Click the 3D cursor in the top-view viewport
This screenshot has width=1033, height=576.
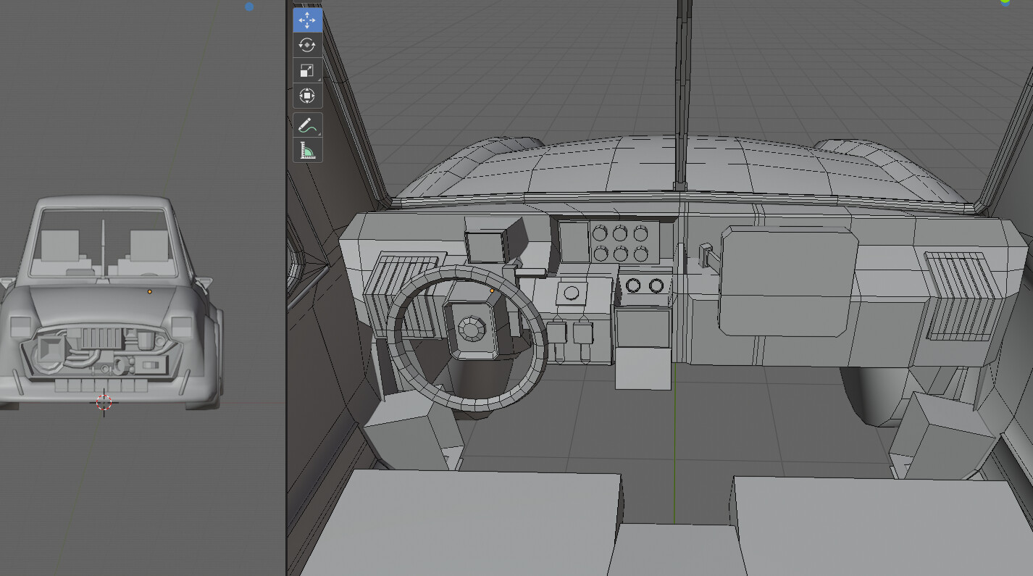(104, 401)
